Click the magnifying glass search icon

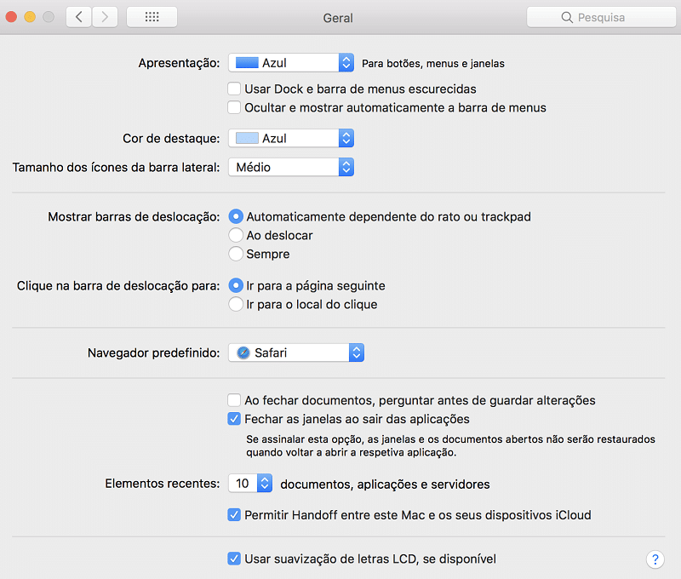567,17
